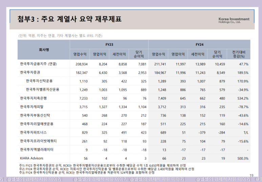Click the value 511 in 한국투자리얼에셋운용 row

(x=163, y=124)
